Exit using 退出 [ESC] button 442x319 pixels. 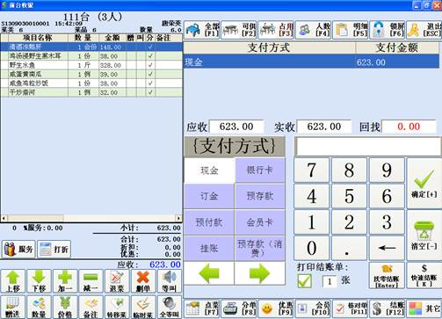(424, 30)
